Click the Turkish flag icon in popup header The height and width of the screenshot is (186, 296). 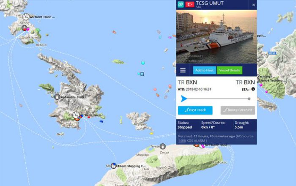190,4
